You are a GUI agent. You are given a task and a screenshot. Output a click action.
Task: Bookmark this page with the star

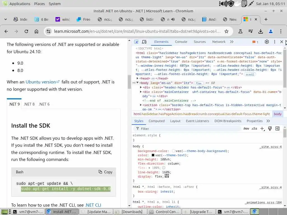click(226, 31)
